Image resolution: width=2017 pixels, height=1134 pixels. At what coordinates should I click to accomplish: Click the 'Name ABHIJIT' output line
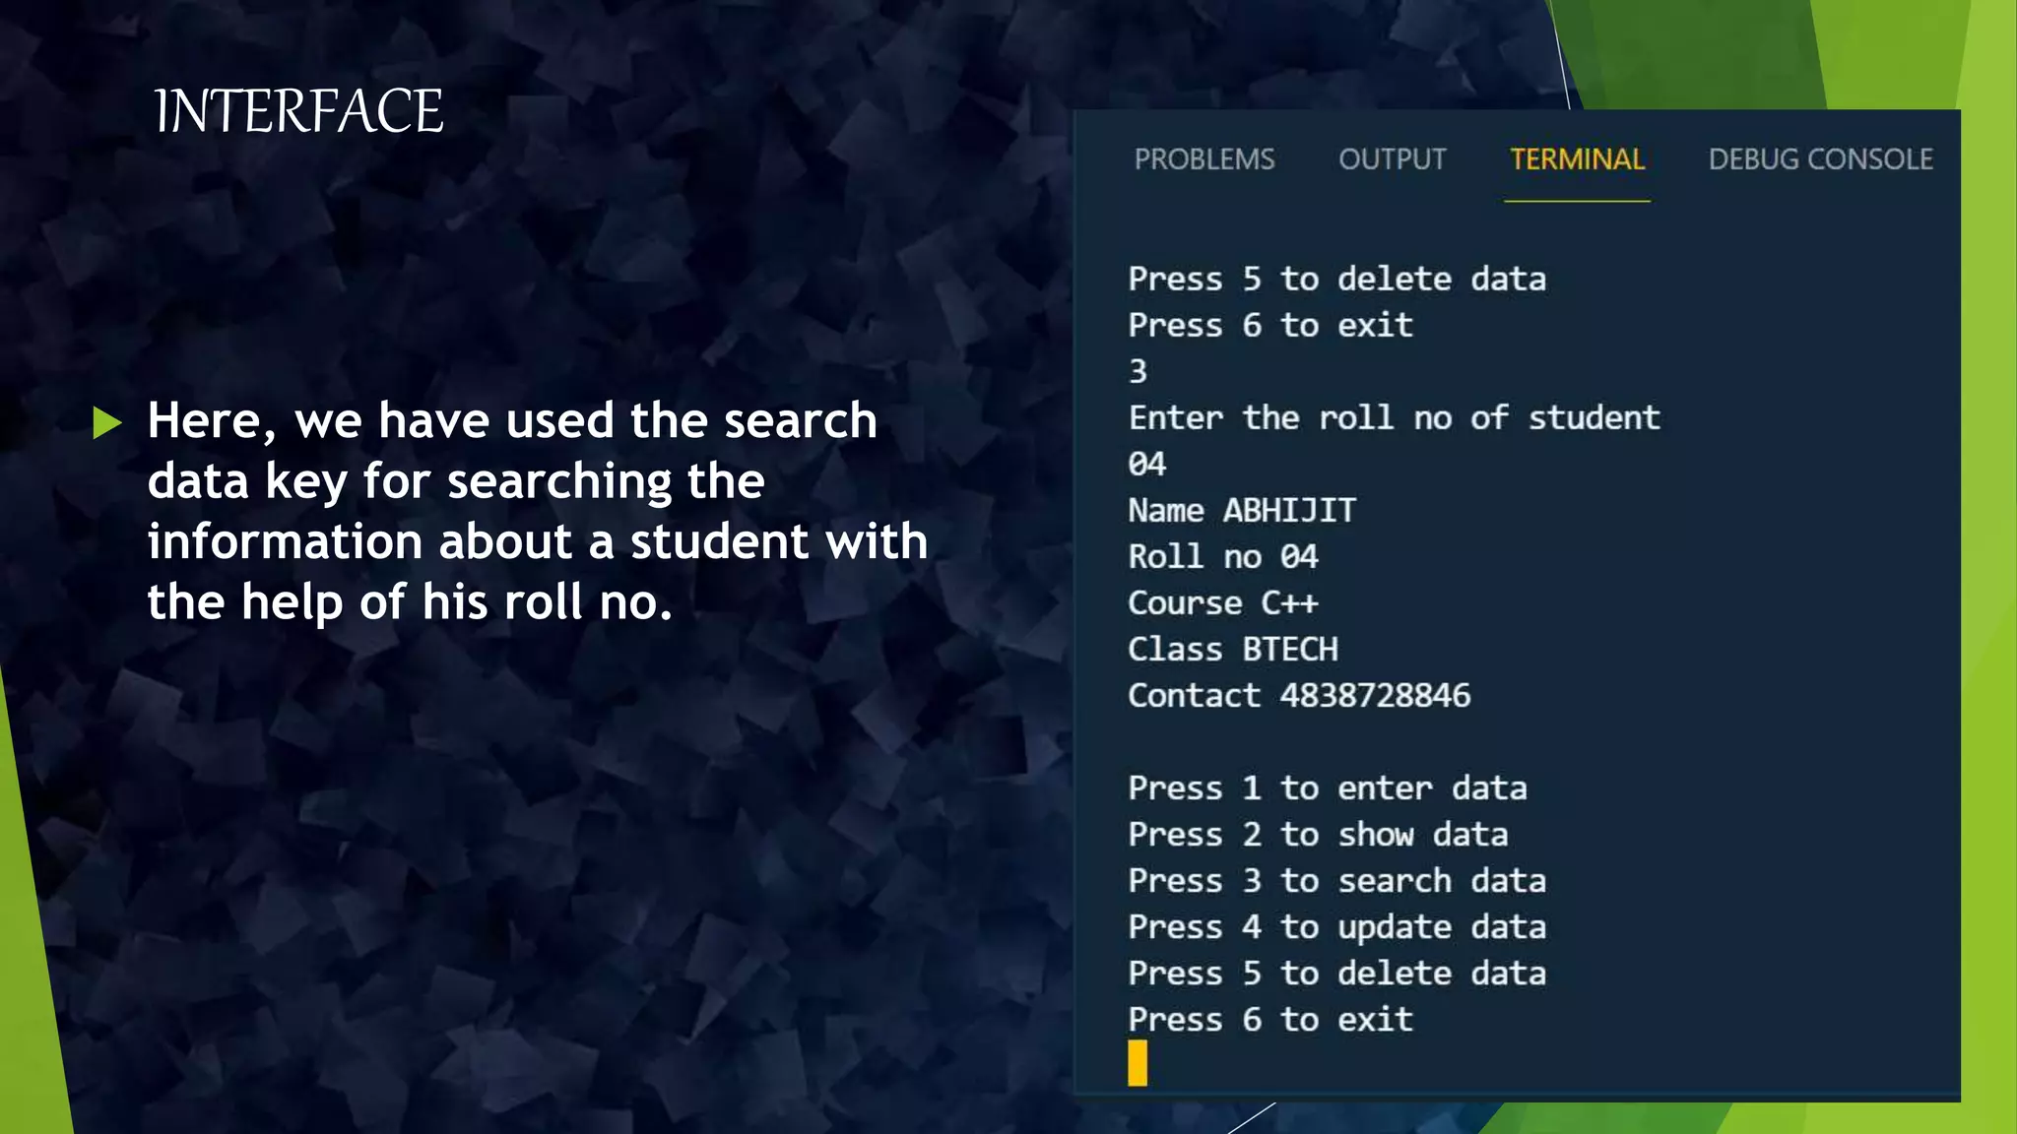tap(1242, 510)
